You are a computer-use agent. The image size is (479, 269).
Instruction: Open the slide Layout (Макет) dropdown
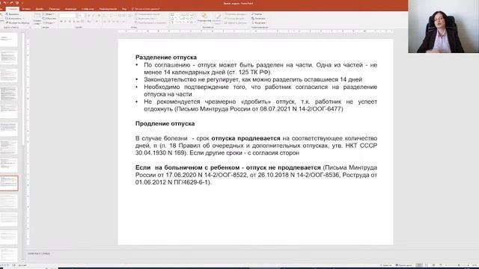48,14
